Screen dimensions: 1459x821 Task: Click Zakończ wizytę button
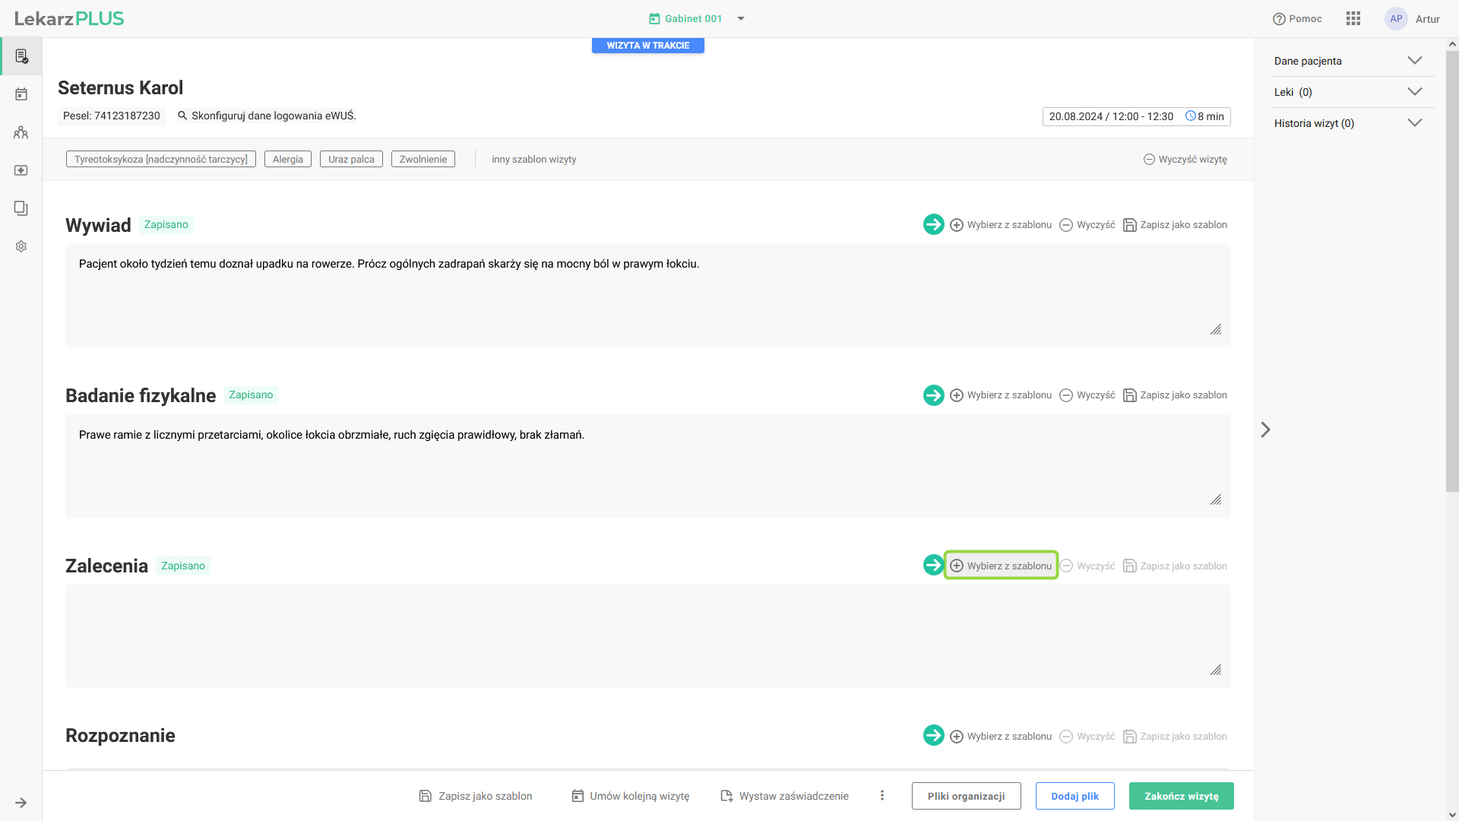point(1181,796)
